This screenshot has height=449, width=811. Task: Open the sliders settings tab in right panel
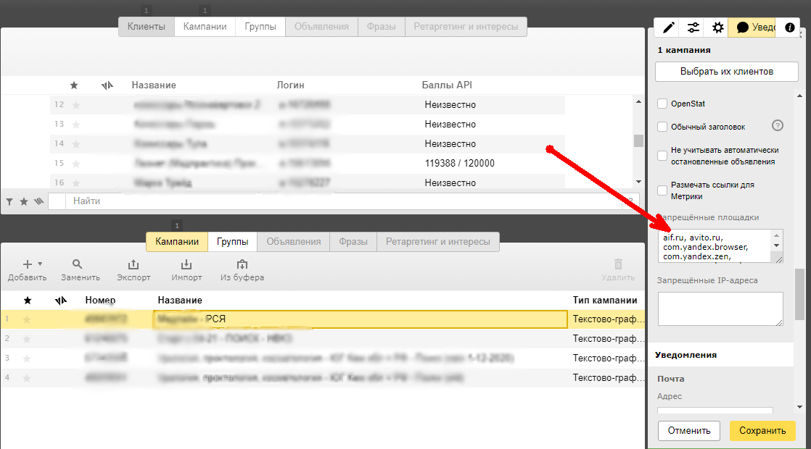click(x=693, y=28)
